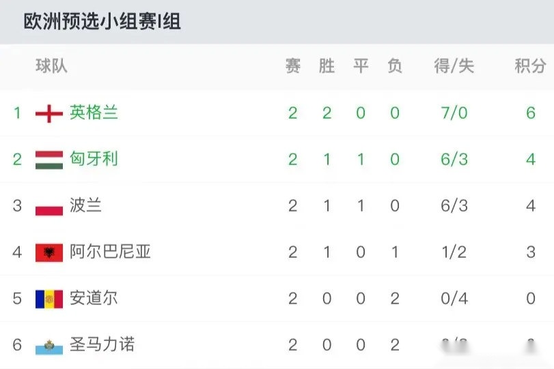Select the 波兰 team name
This screenshot has height=369, width=554.
(86, 205)
